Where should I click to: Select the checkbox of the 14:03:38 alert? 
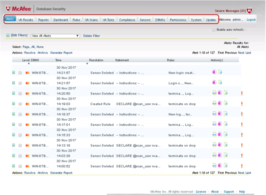point(20,156)
